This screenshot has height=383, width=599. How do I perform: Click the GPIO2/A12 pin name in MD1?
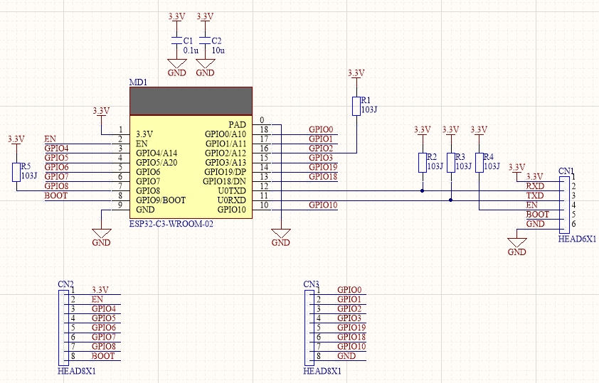click(x=226, y=153)
